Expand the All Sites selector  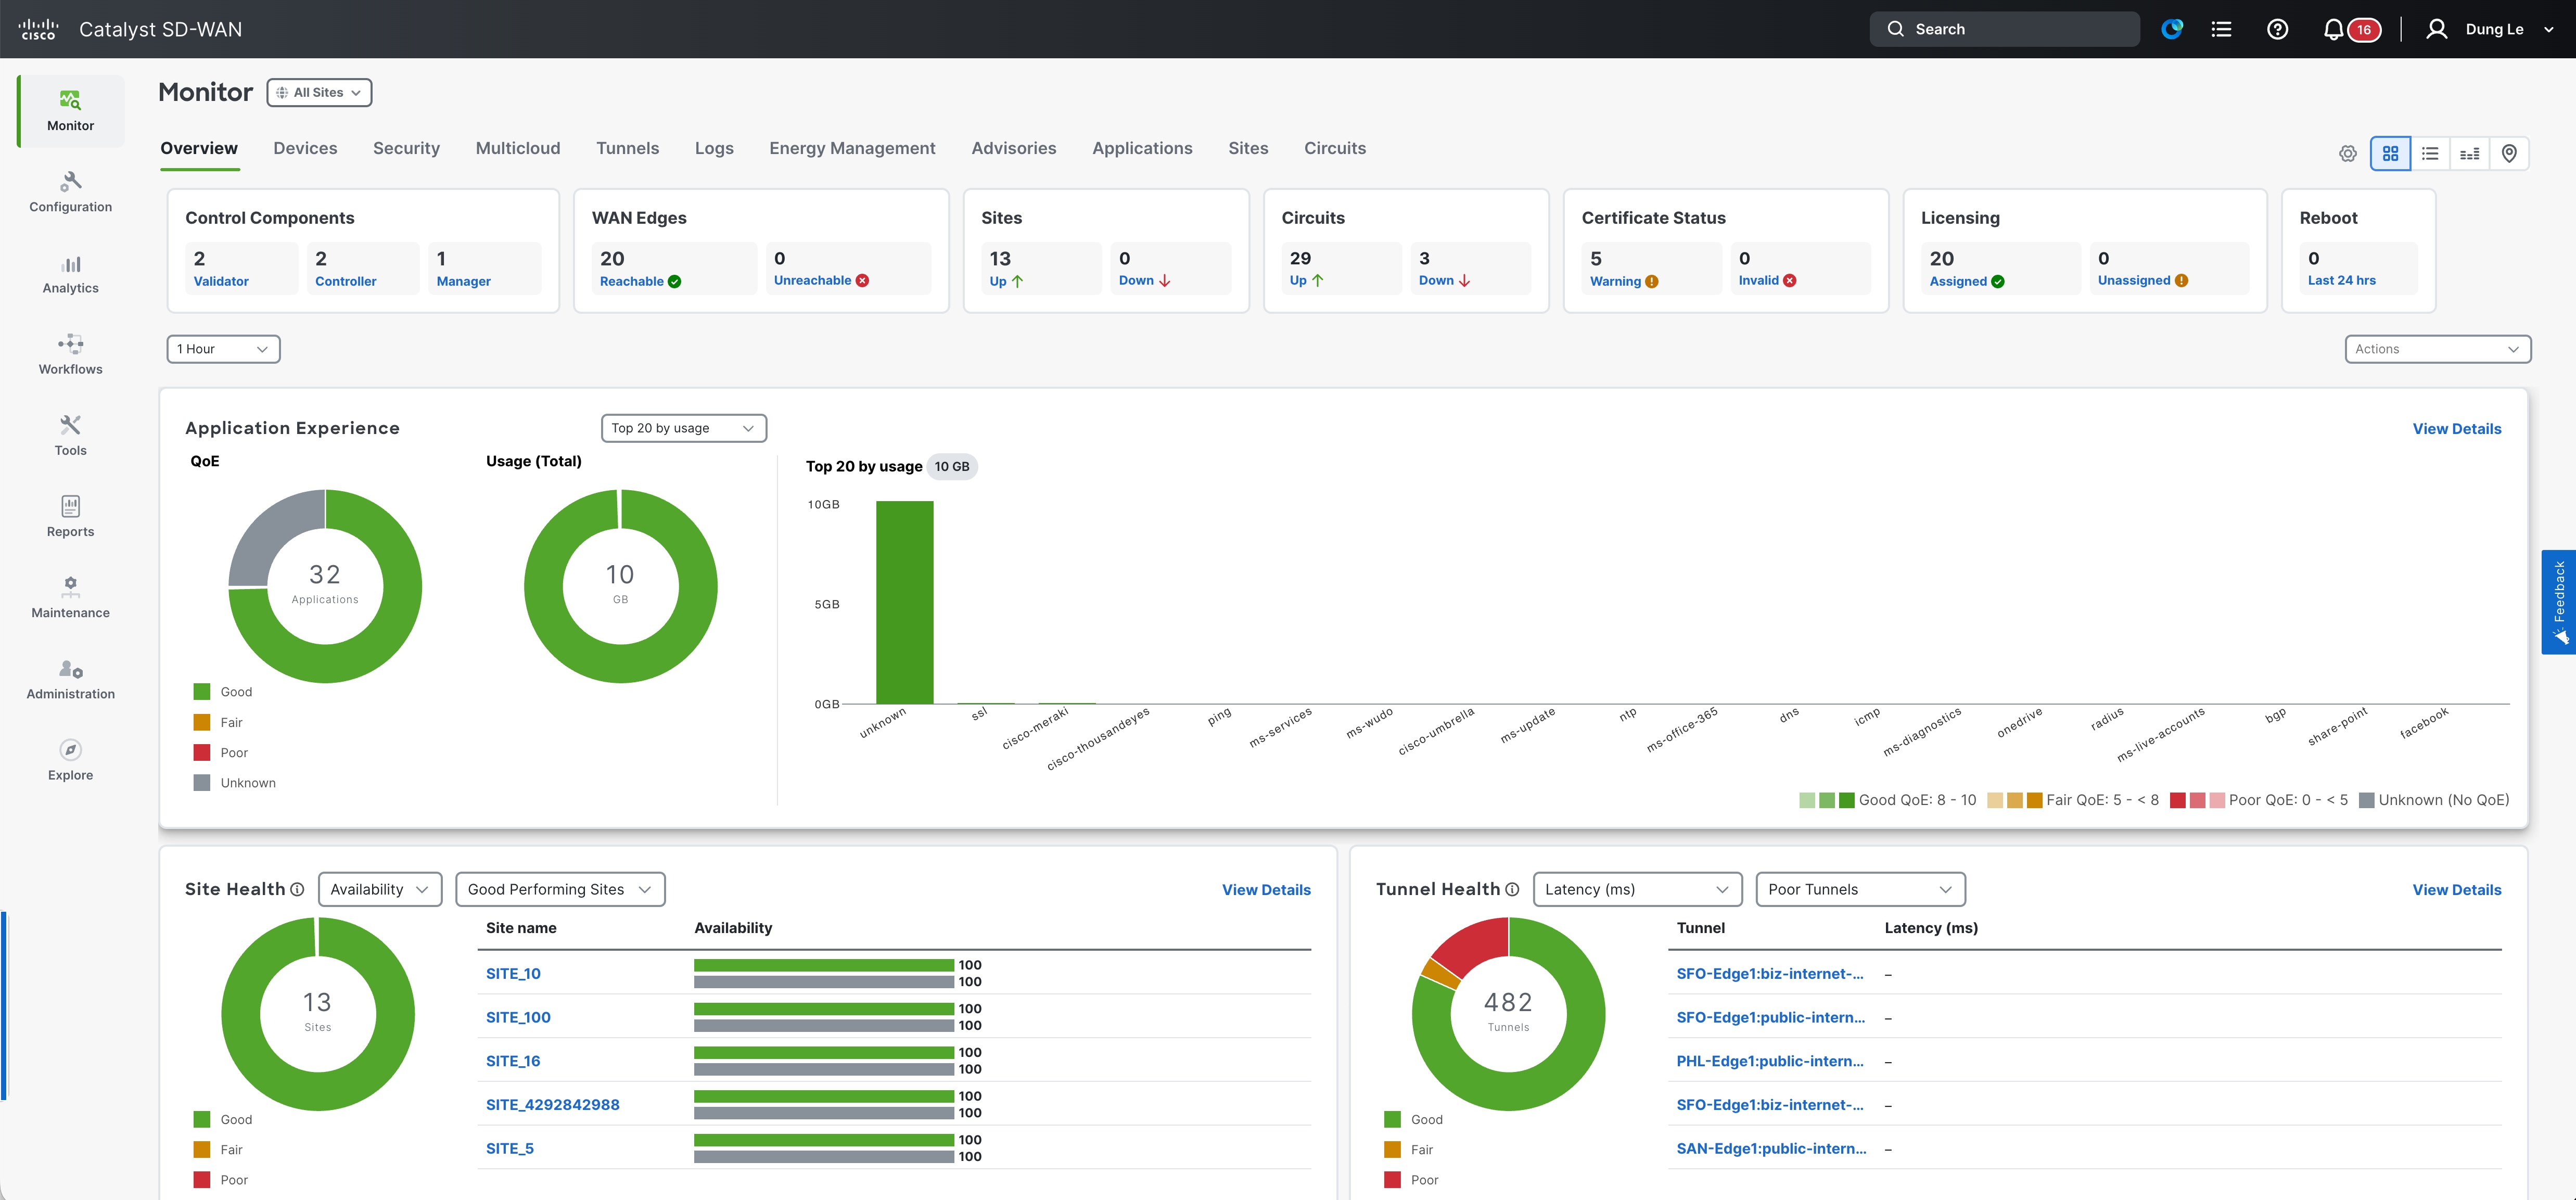319,92
